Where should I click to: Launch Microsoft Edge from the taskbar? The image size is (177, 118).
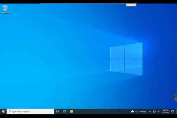pos(65,112)
